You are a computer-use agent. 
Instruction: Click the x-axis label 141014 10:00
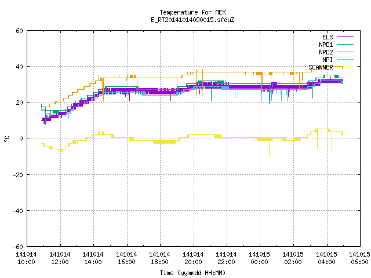[26, 258]
